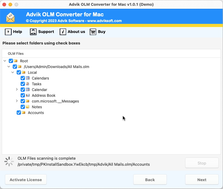Select the Accounts tree label
Screen dimensions: 223x189
(x=36, y=113)
